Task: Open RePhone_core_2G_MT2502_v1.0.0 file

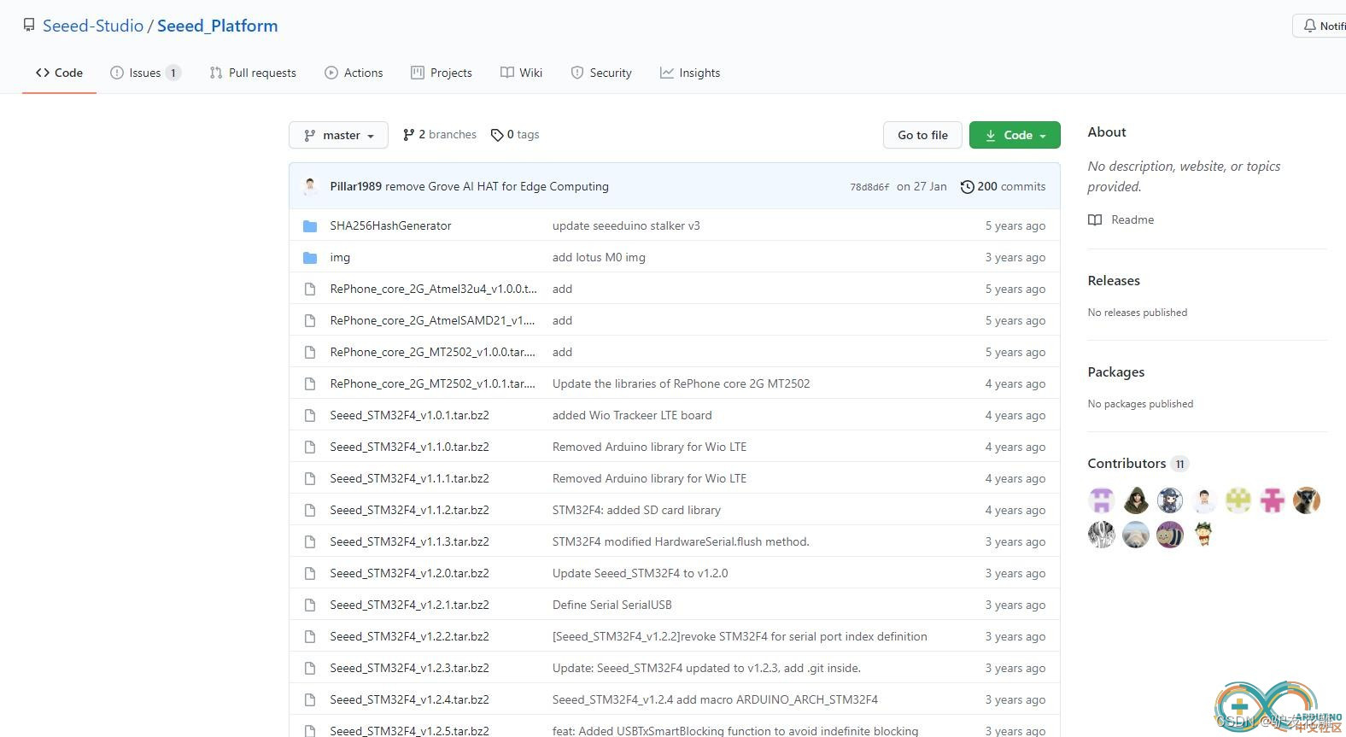Action: click(x=433, y=352)
